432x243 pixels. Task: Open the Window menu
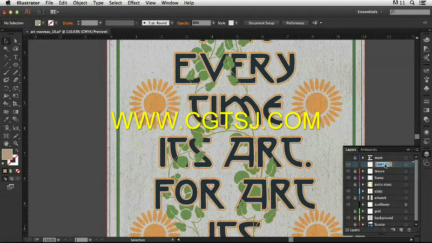170,3
